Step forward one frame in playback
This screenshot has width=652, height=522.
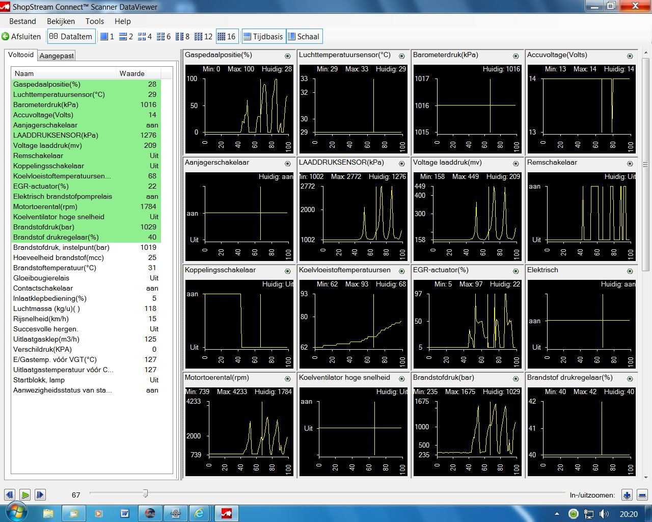pyautogui.click(x=40, y=494)
